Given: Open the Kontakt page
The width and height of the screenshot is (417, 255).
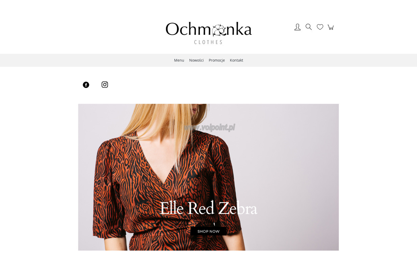Looking at the screenshot, I should click(236, 60).
